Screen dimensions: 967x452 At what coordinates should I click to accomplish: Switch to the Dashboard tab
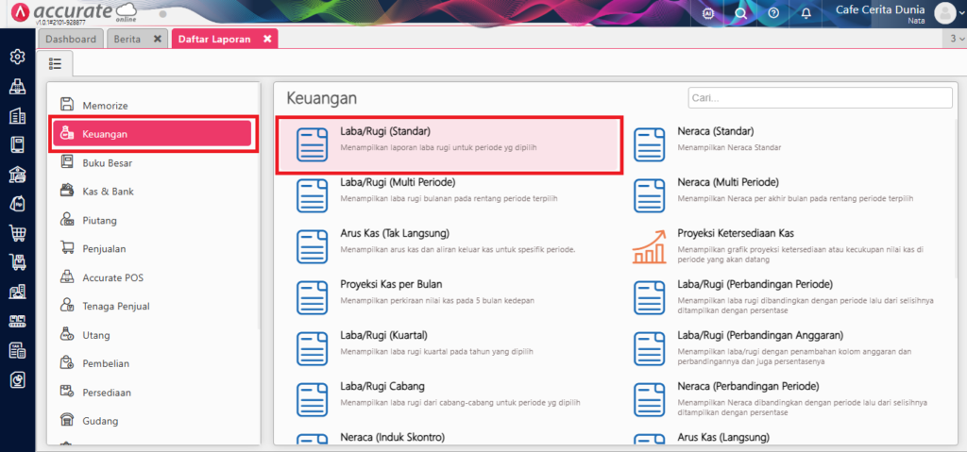[x=71, y=39]
